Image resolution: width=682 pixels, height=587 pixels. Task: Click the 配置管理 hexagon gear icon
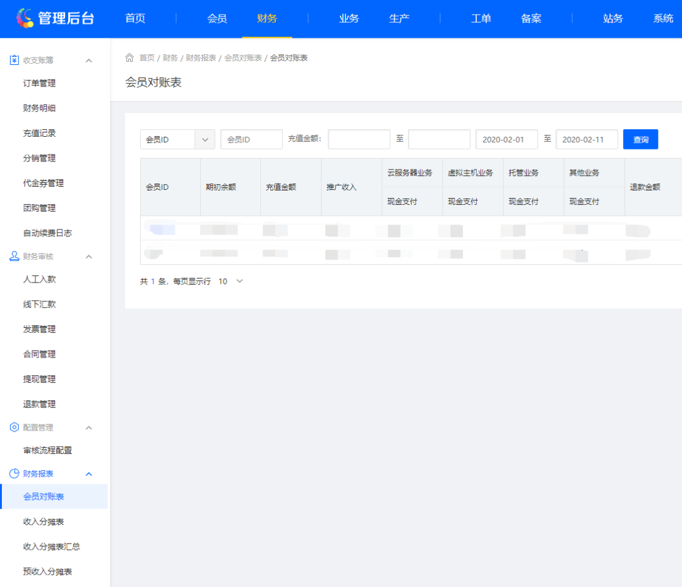[14, 427]
